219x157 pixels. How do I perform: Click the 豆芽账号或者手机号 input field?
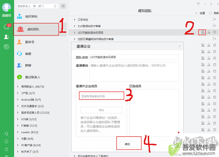coord(102,96)
